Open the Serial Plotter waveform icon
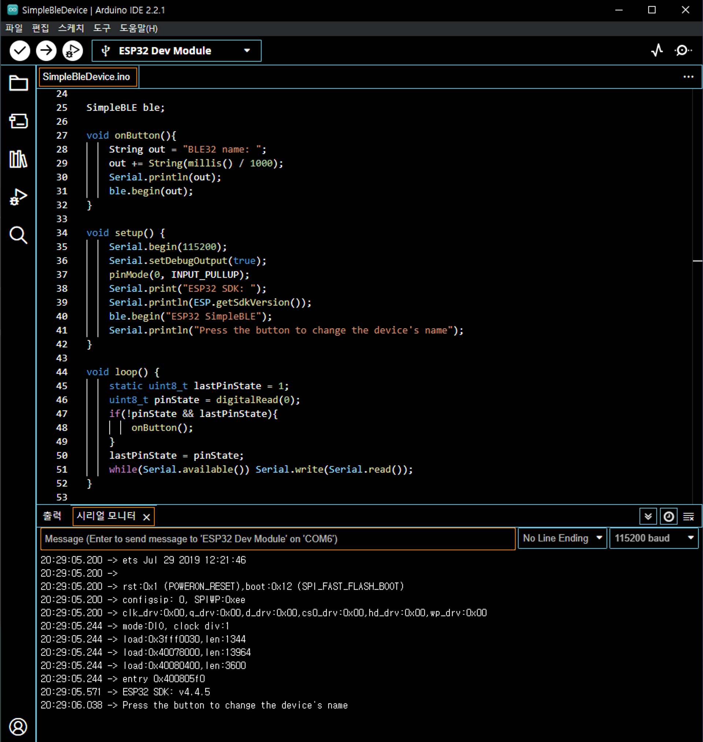703x742 pixels. point(657,50)
